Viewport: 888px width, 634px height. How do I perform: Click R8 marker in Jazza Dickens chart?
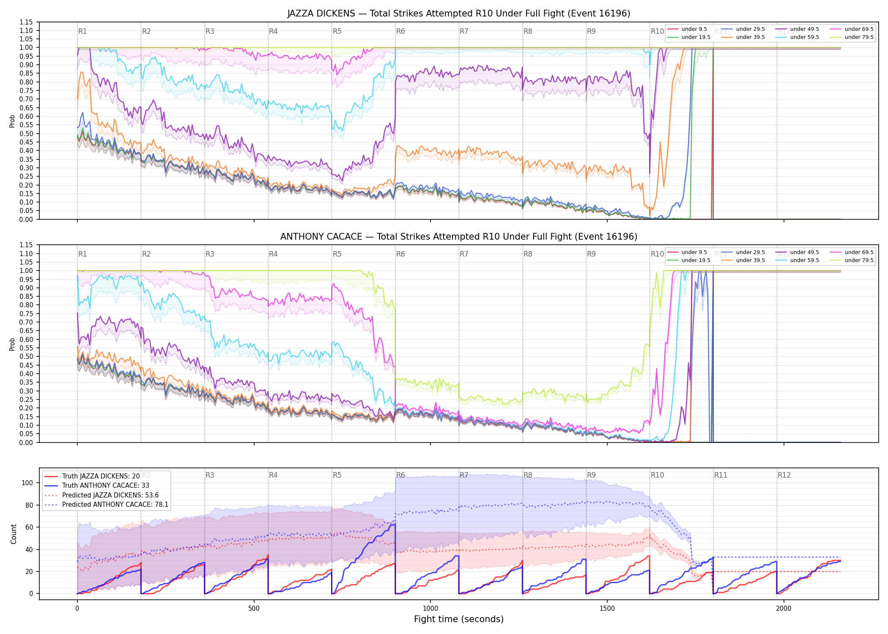[x=528, y=31]
